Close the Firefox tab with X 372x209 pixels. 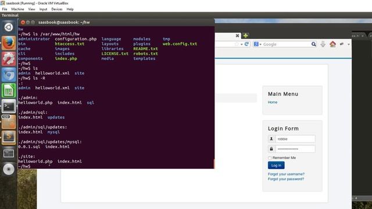(x=237, y=35)
